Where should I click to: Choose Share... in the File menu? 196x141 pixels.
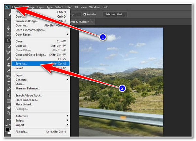[x=41, y=84]
